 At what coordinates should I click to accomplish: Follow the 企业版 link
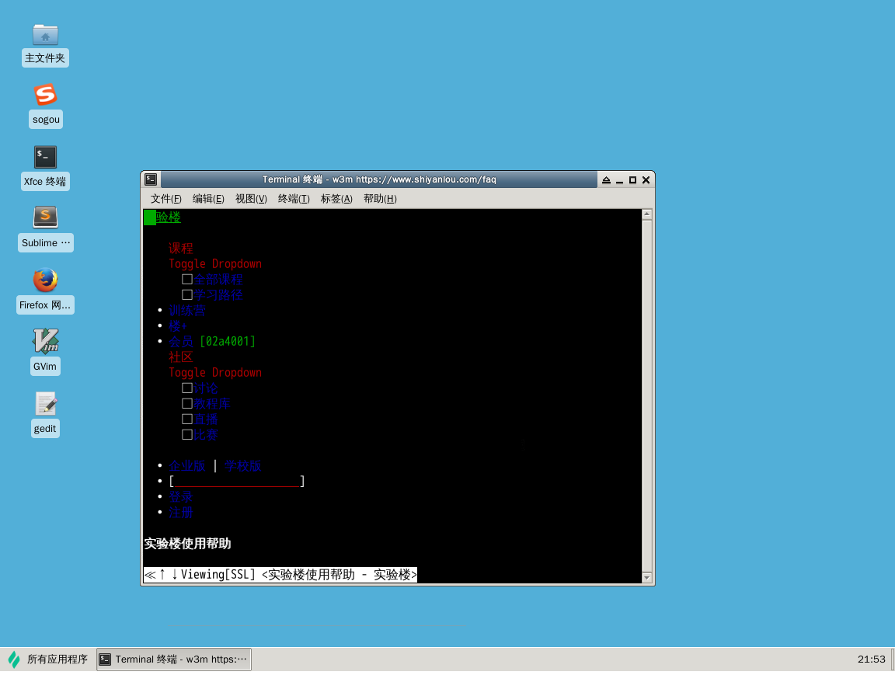pos(187,465)
